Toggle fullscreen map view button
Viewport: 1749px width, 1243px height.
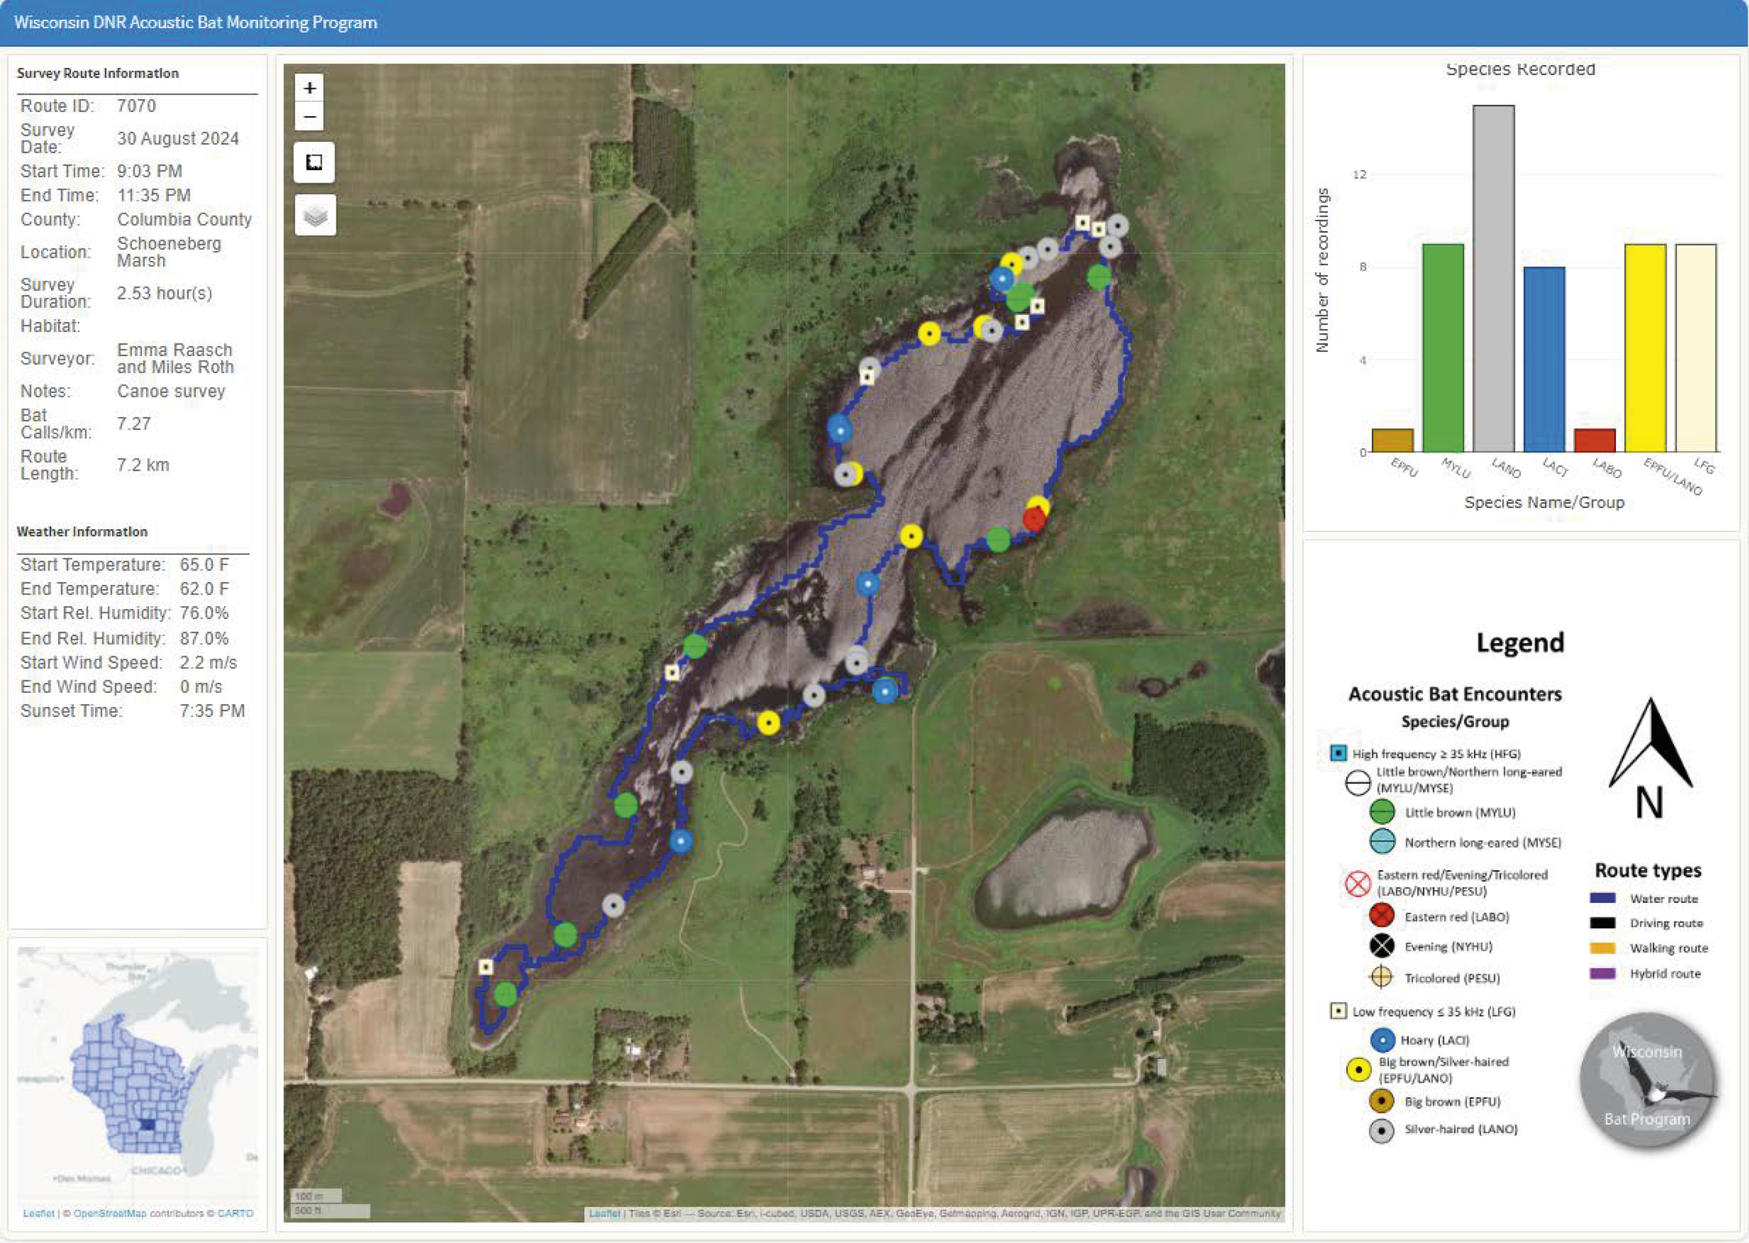click(313, 162)
